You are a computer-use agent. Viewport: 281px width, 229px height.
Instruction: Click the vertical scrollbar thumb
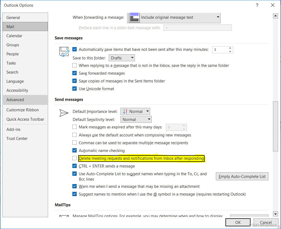coord(275,126)
